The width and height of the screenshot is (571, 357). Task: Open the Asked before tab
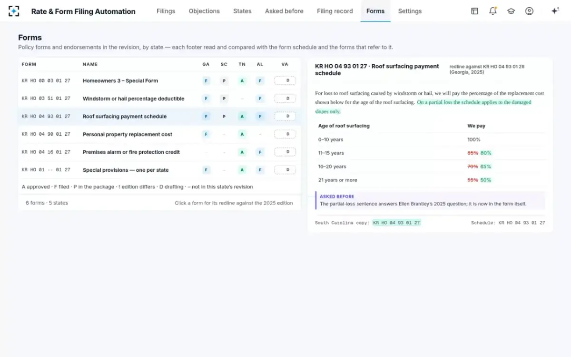284,11
